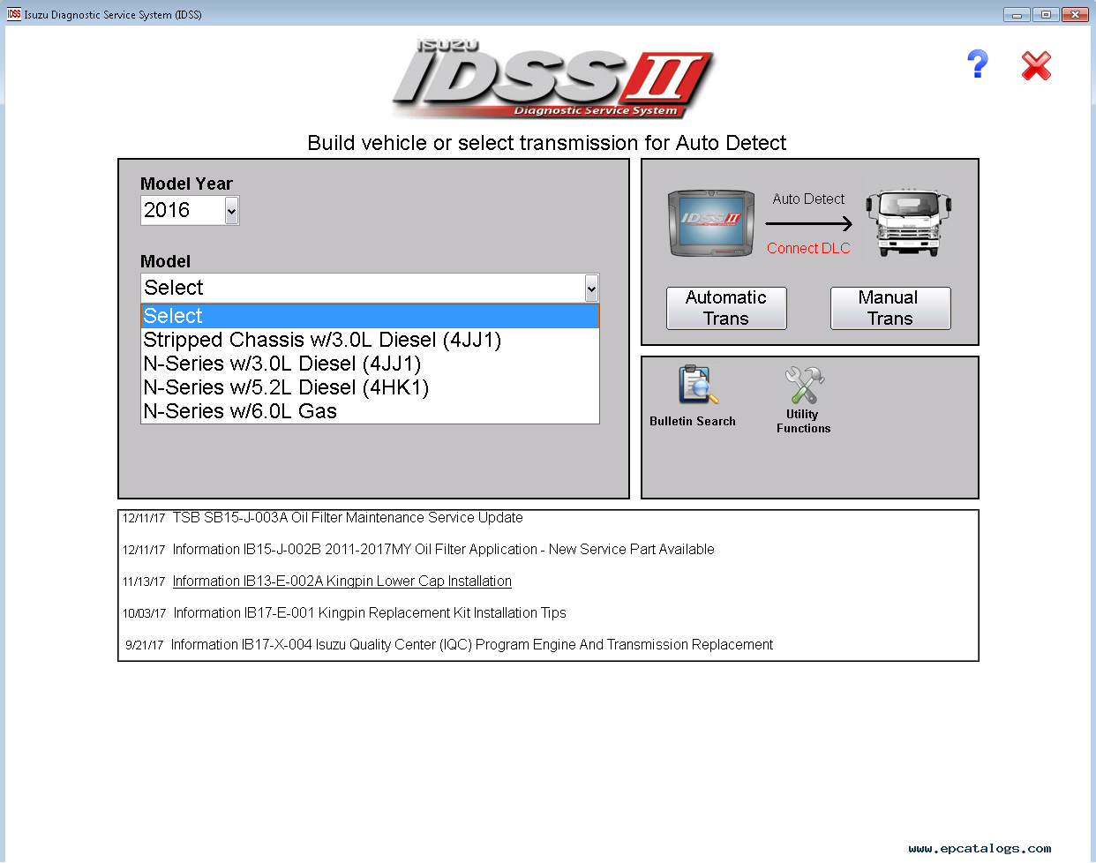Choose N-Series w/6.0L Gas
The width and height of the screenshot is (1096, 863).
click(x=370, y=411)
